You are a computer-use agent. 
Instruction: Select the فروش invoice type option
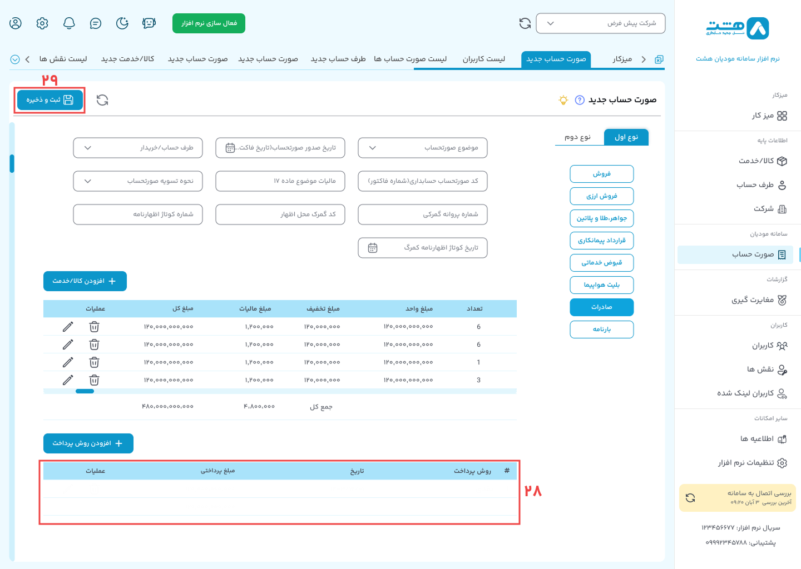[x=601, y=174]
